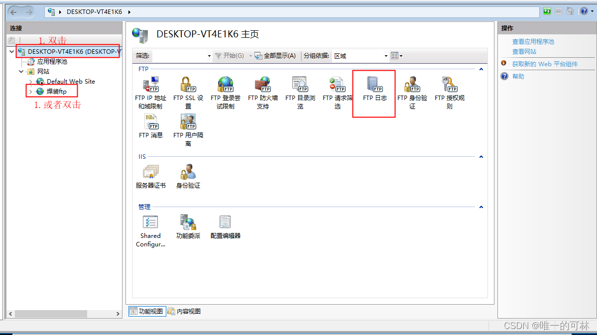Click the connect icon in 连接 pane toolbar
597x335 pixels.
point(12,40)
